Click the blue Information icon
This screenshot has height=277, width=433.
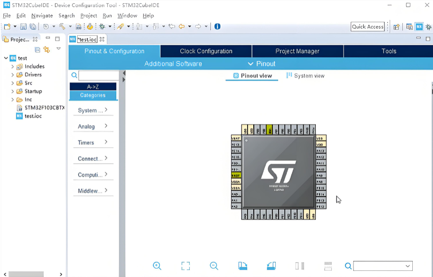[x=217, y=26]
